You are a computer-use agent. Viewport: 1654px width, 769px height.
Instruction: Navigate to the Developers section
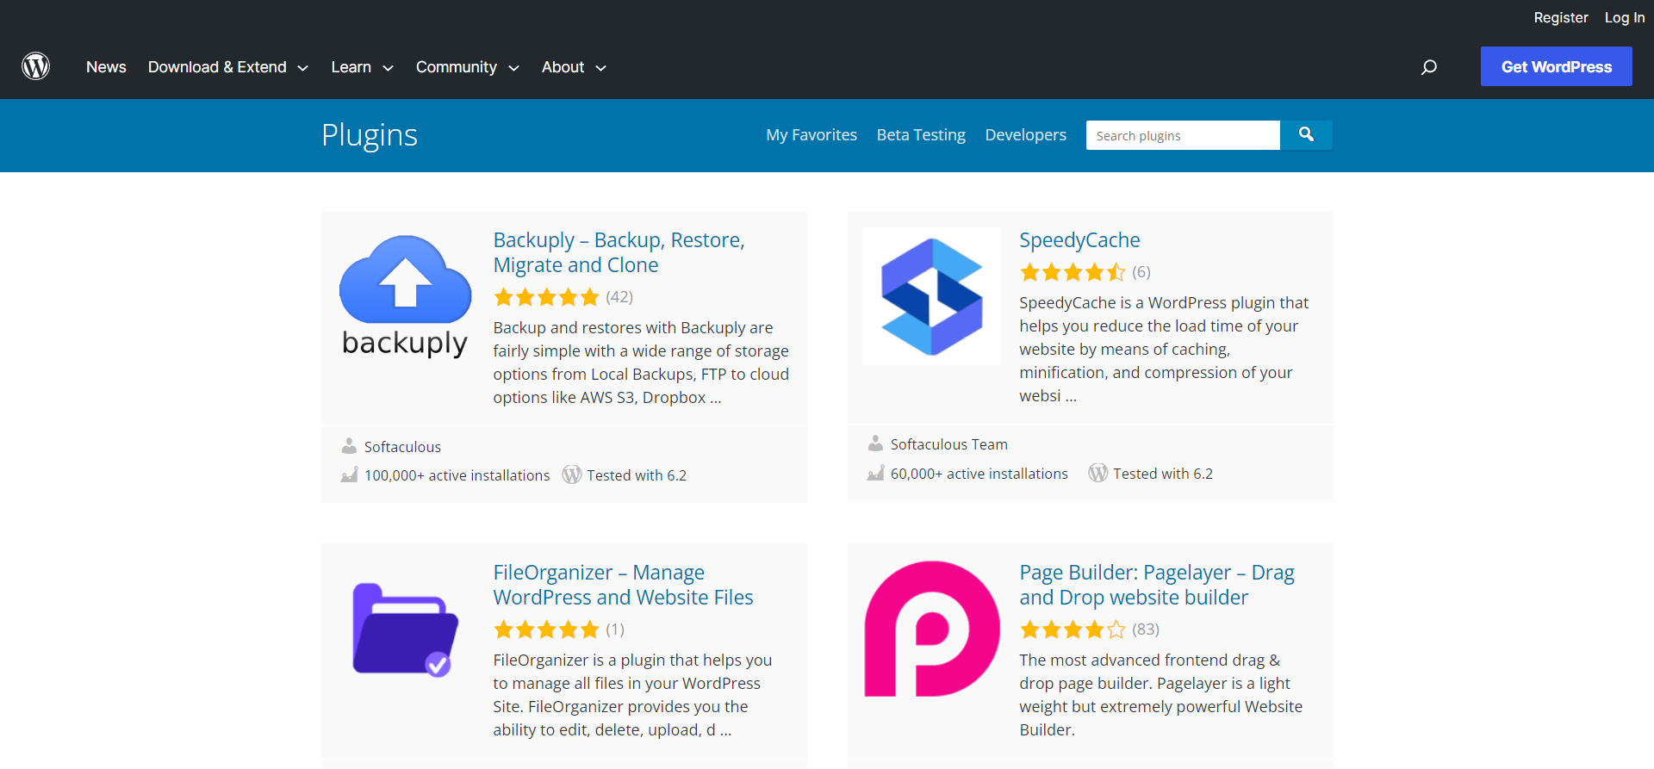pyautogui.click(x=1025, y=135)
